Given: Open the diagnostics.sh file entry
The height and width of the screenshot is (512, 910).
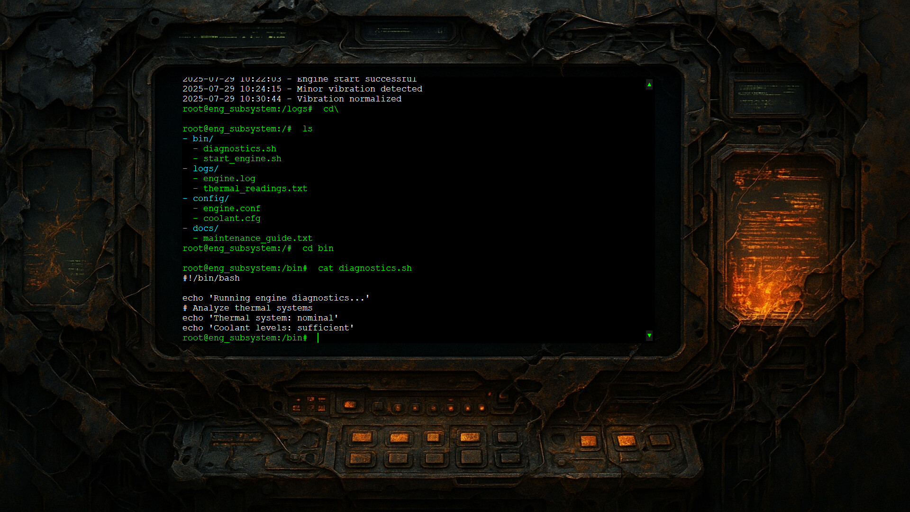Looking at the screenshot, I should pos(240,148).
